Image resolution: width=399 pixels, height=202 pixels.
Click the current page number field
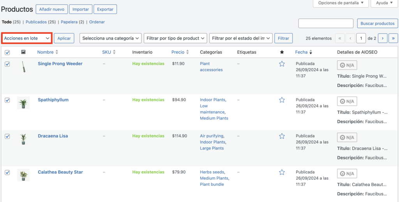tap(361, 38)
